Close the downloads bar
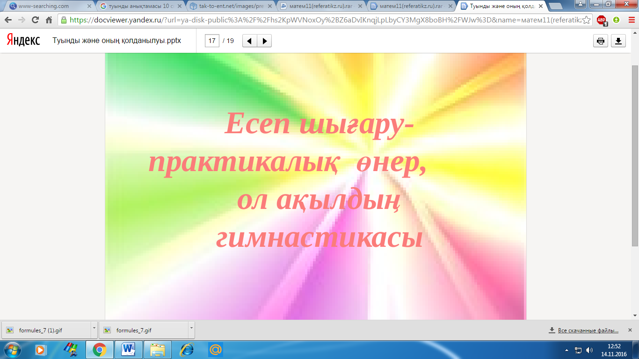639x359 pixels. (630, 330)
